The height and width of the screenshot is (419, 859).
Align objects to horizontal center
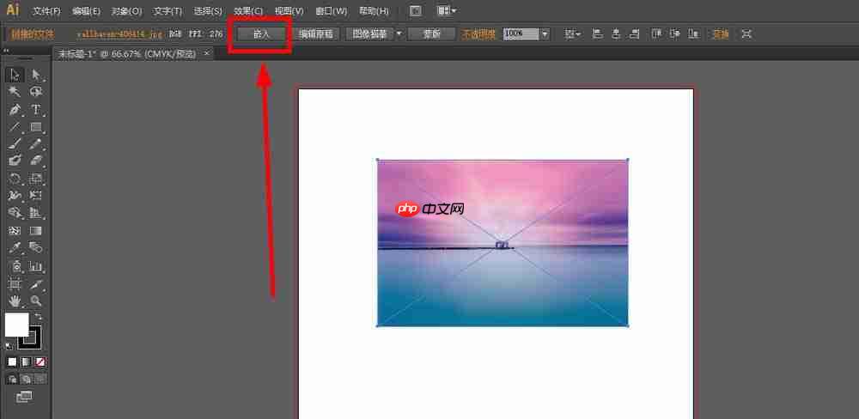(x=616, y=34)
